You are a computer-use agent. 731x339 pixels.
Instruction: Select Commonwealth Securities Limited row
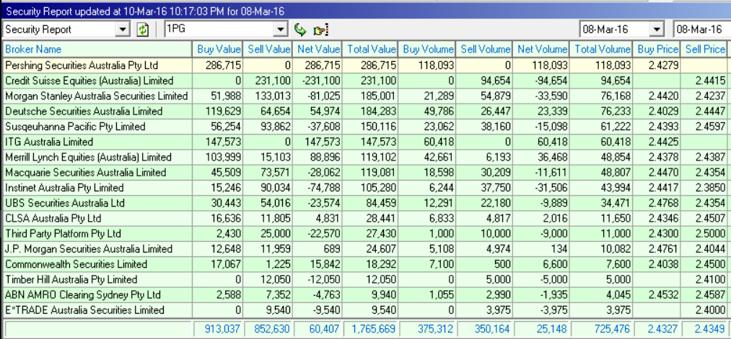[x=365, y=264]
